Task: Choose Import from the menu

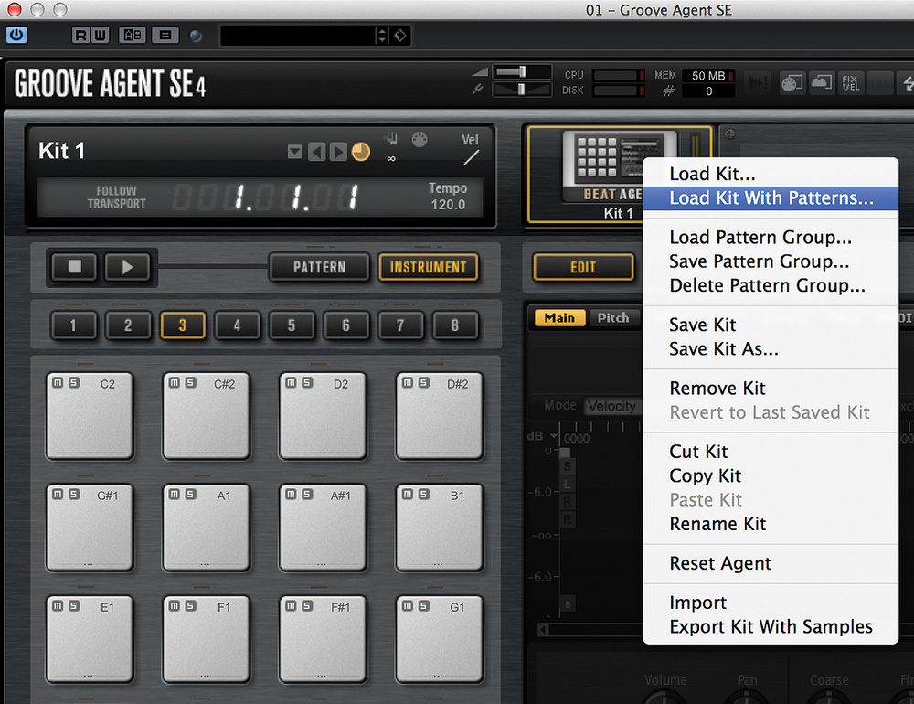Action: tap(770, 603)
